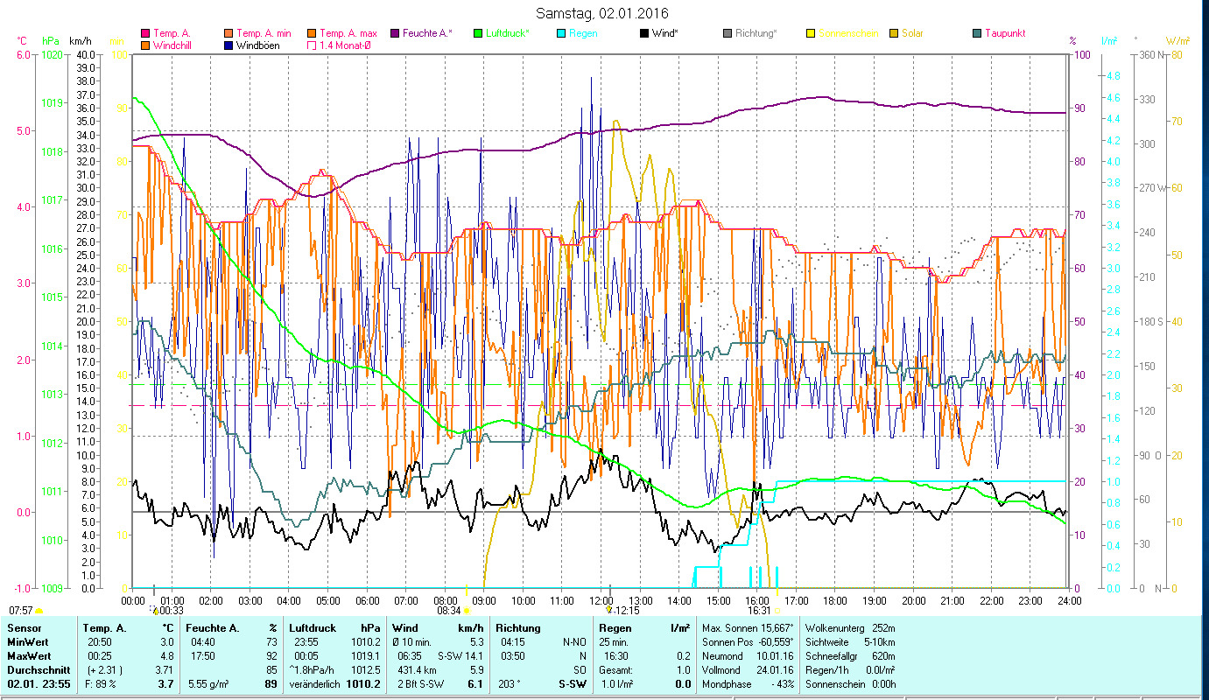The height and width of the screenshot is (700, 1209).
Task: Click the Windchill legend swatch
Action: [145, 45]
